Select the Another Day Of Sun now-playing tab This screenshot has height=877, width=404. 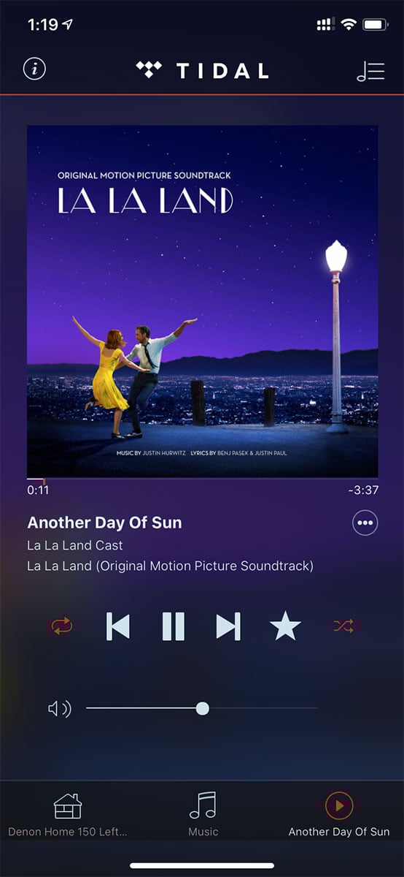point(339,815)
